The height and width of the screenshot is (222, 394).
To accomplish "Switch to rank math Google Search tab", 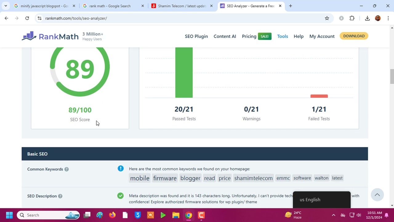I will 113,6.
